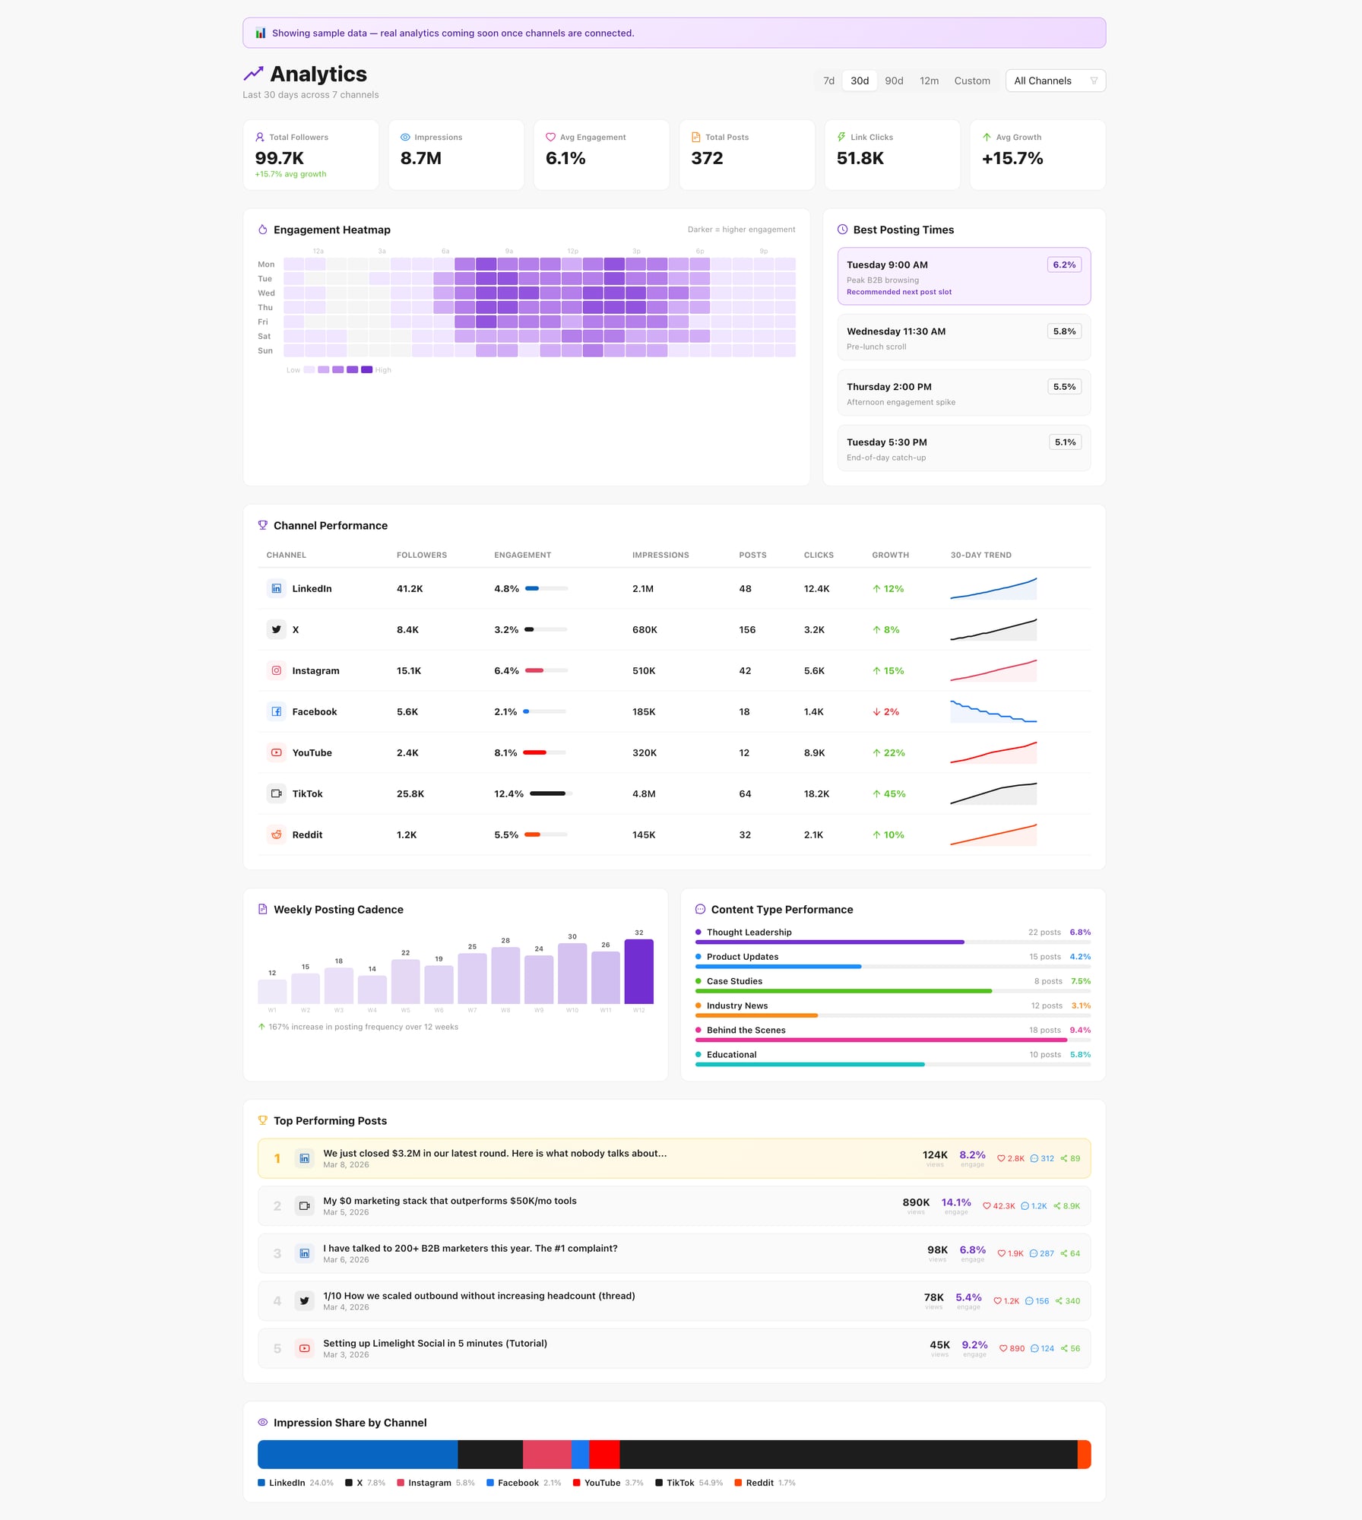The height and width of the screenshot is (1520, 1362).
Task: Switch to the 12m time range
Action: (929, 81)
